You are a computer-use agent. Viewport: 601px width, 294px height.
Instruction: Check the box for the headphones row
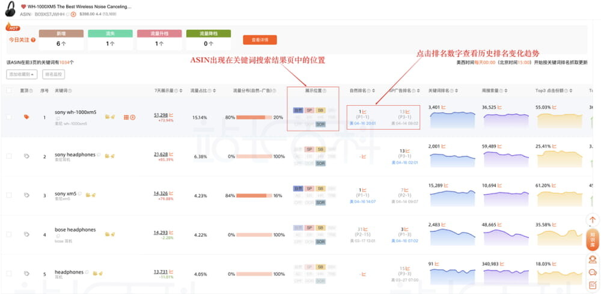pos(9,274)
